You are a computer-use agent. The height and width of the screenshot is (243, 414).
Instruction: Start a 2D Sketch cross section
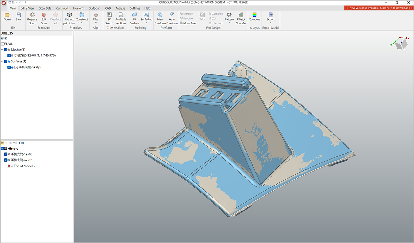click(x=109, y=15)
